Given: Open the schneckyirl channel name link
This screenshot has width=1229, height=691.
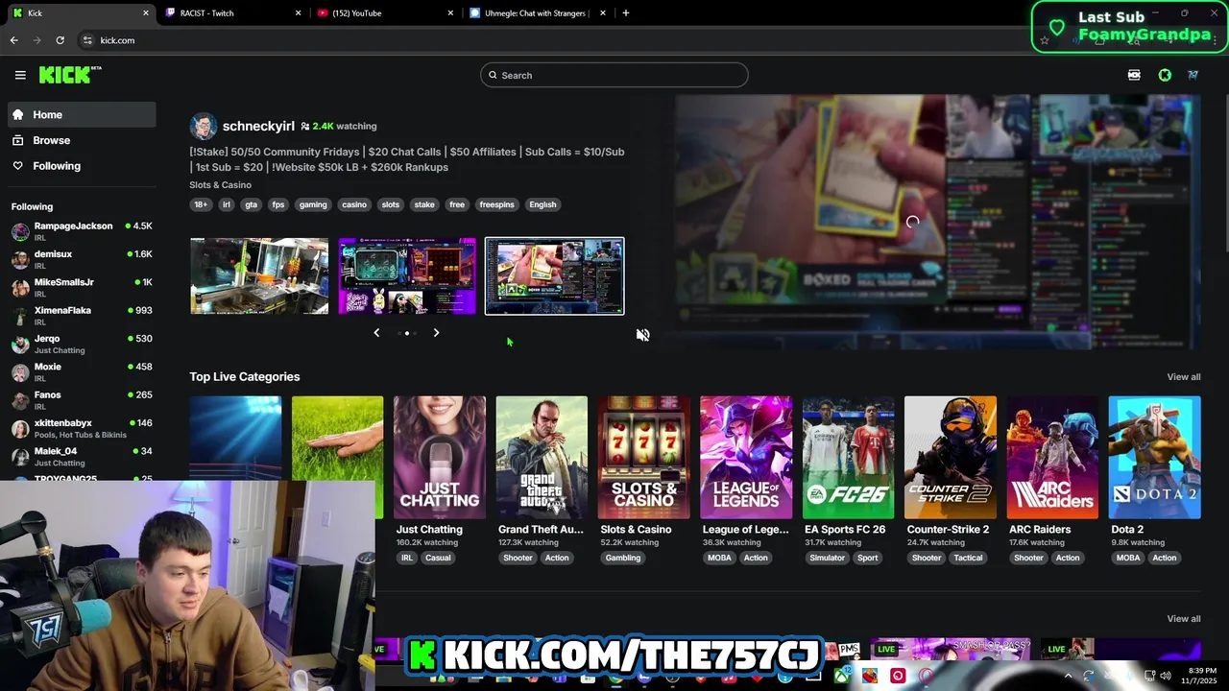Looking at the screenshot, I should [258, 126].
